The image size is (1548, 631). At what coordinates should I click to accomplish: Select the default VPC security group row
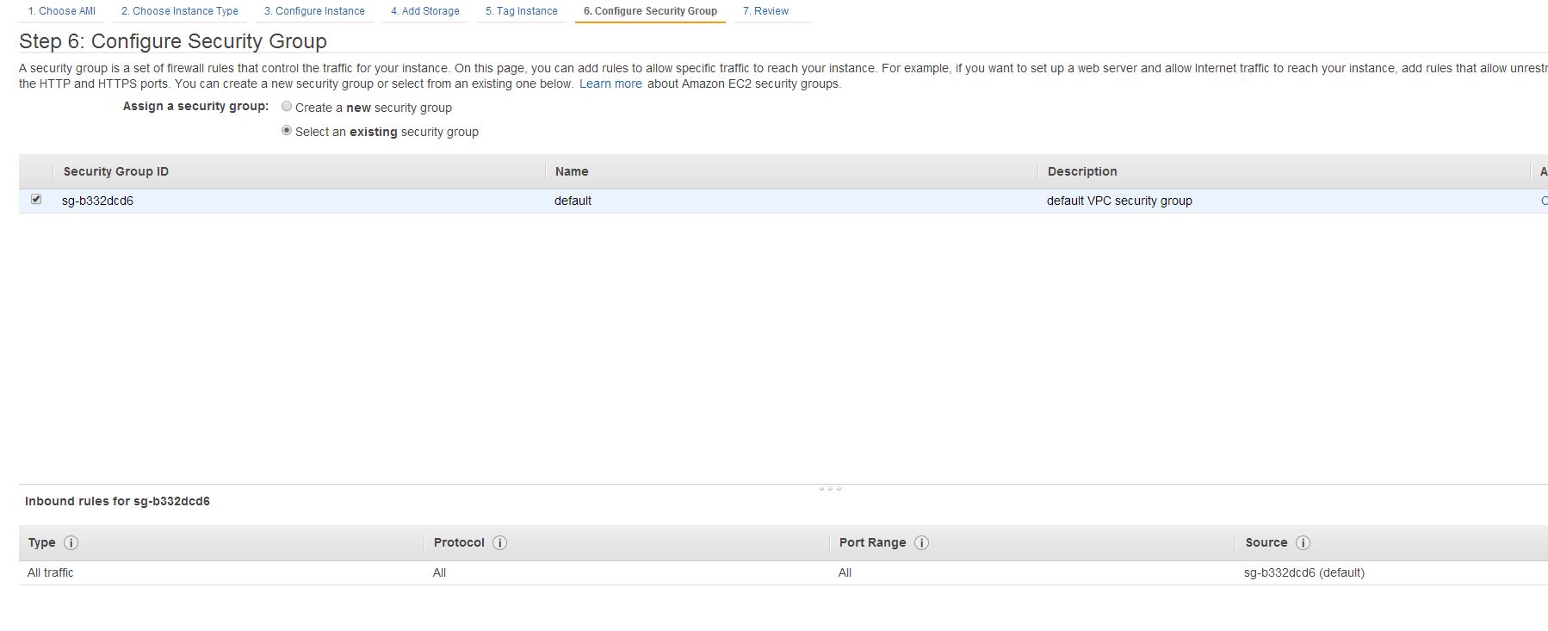(783, 201)
